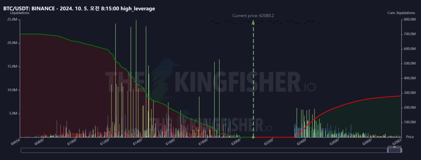Screen dimensions: 421x160
Task: Click the 61800 price tick label
Action: [x=203, y=142]
